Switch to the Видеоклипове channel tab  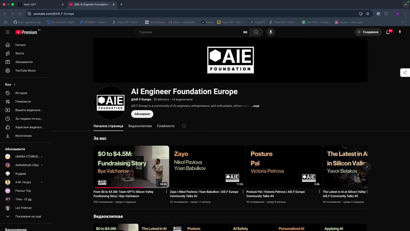(x=140, y=126)
